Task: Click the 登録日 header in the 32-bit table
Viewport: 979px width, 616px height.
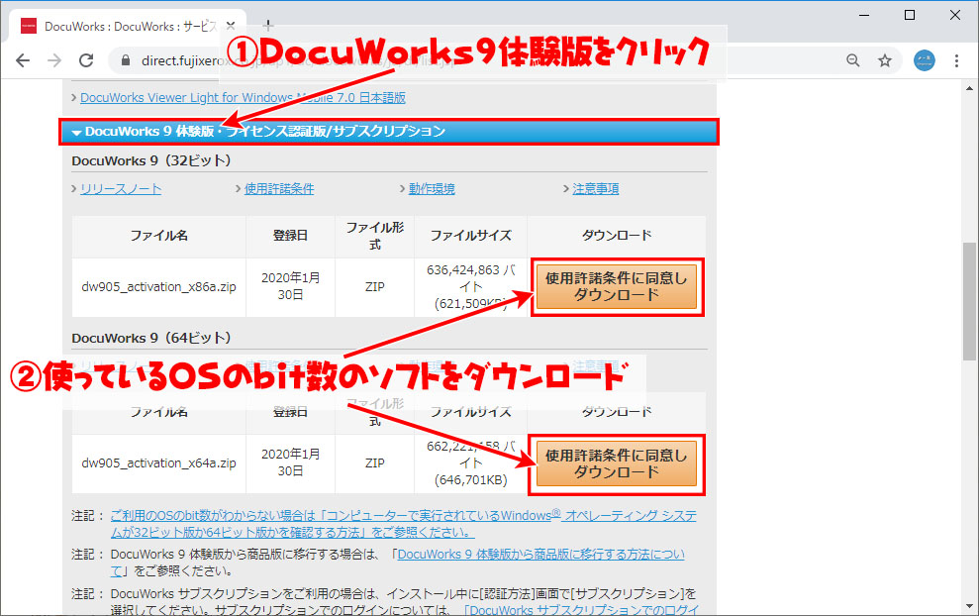Action: pos(290,236)
